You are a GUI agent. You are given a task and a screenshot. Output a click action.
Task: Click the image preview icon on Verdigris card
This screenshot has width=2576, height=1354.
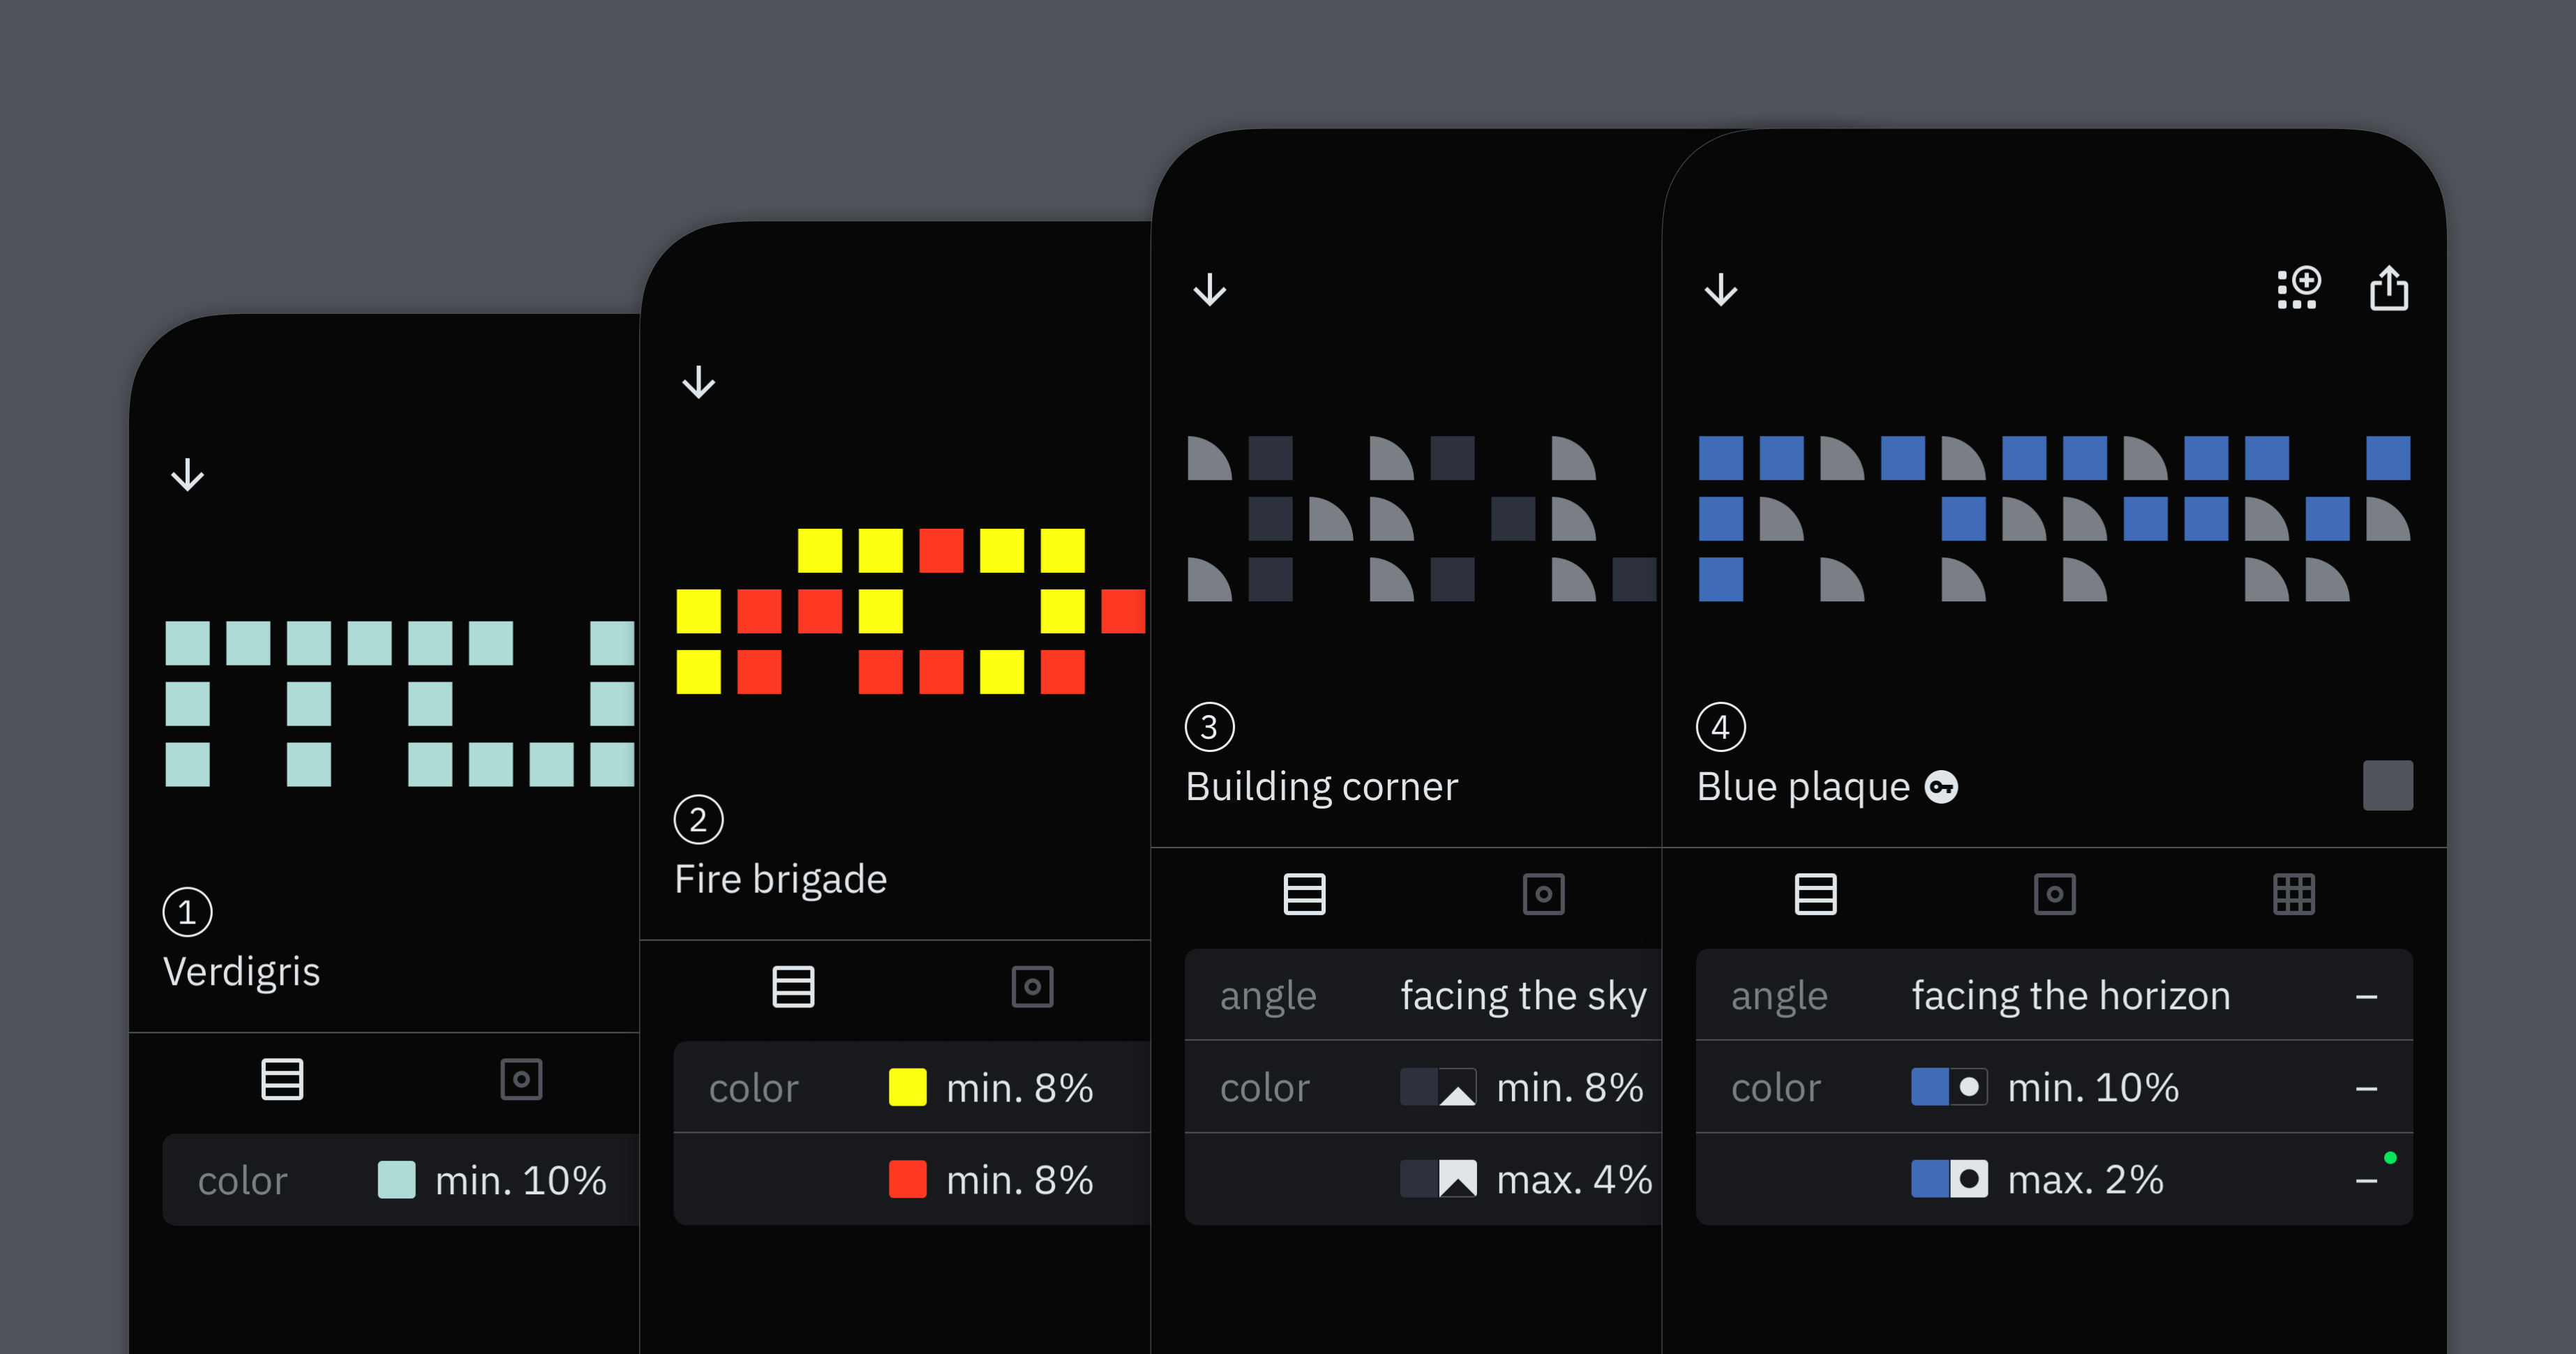[522, 1079]
